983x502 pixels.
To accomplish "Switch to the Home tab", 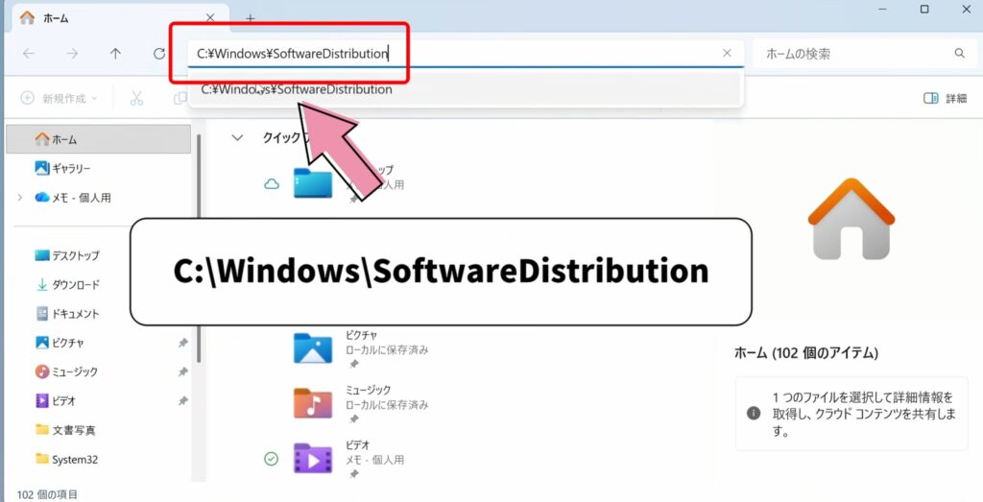I will [x=58, y=18].
